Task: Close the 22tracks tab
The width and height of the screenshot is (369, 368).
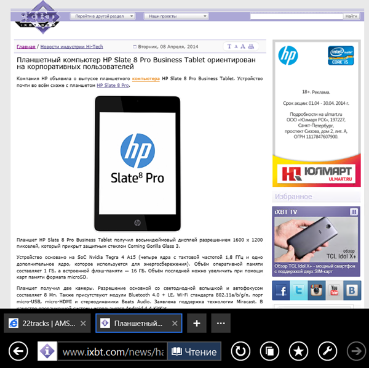Action: (x=83, y=323)
